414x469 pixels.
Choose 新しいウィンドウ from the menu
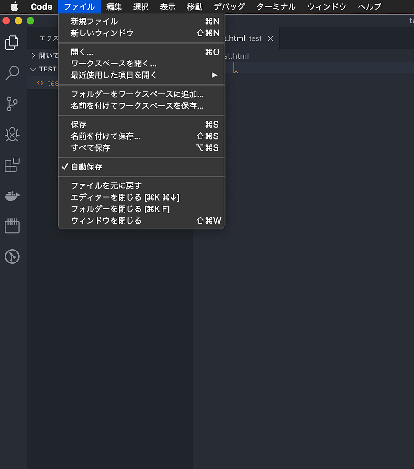point(141,33)
